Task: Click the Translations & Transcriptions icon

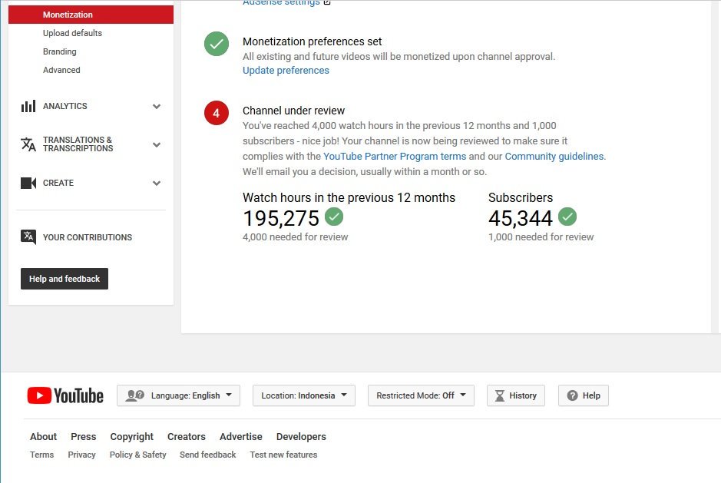Action: [x=28, y=144]
